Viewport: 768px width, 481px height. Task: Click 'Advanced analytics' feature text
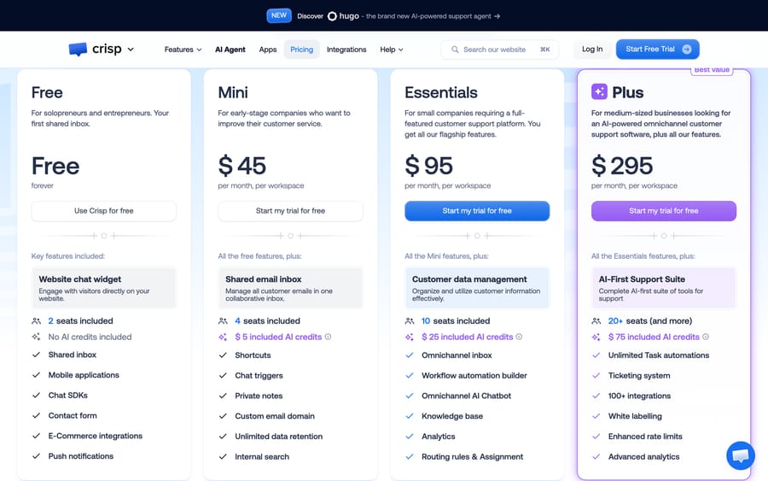644,456
